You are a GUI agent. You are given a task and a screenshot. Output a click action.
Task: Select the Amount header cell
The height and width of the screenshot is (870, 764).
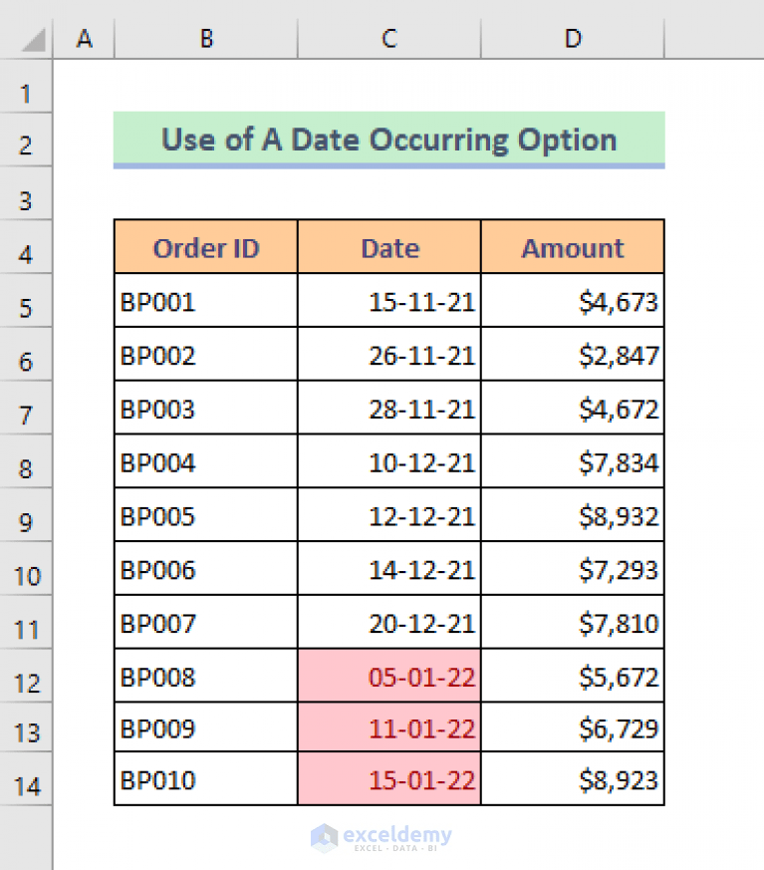coord(572,246)
